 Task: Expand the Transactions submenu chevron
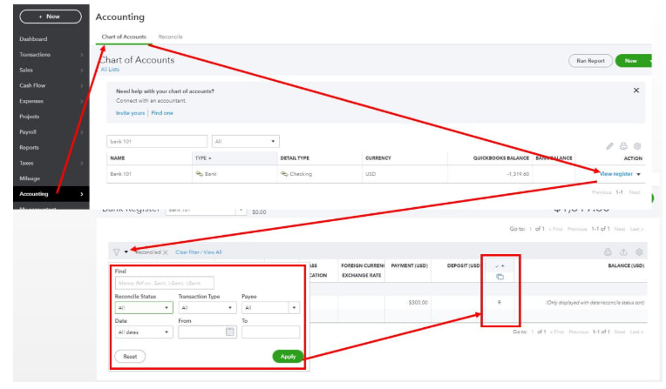tap(82, 55)
